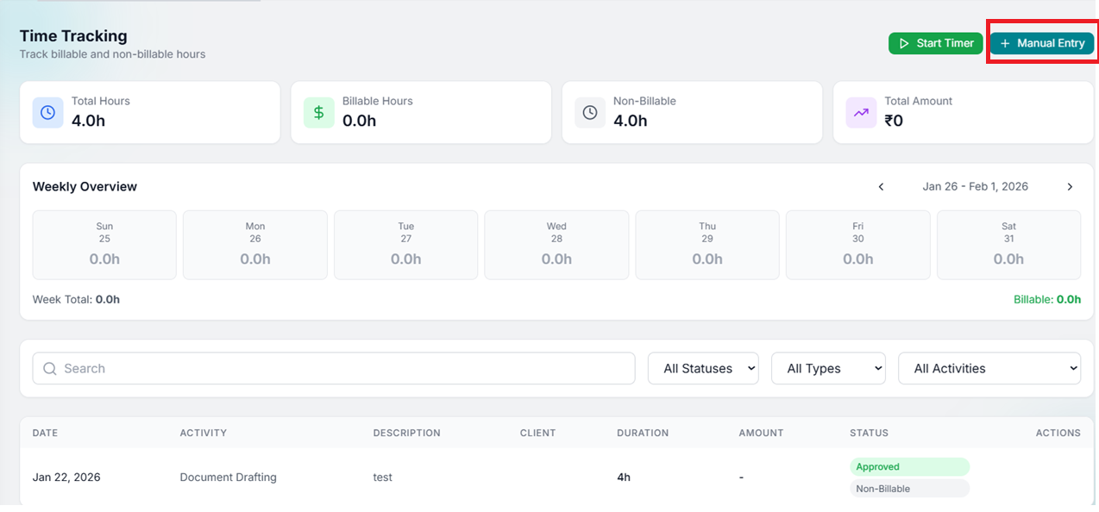
Task: Open the All Types dropdown
Action: pyautogui.click(x=828, y=368)
